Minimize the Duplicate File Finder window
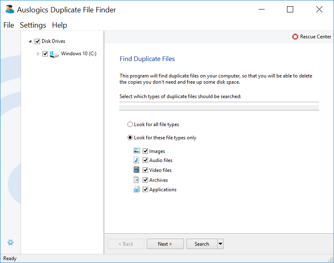The width and height of the screenshot is (334, 263). coord(261,9)
